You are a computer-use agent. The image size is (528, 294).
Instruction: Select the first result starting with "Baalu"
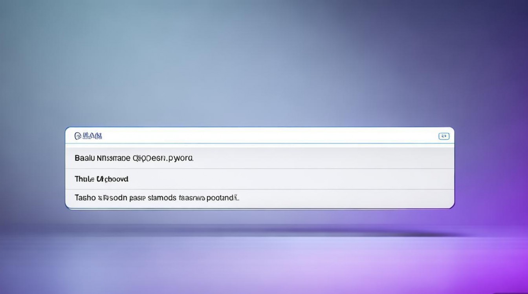134,158
